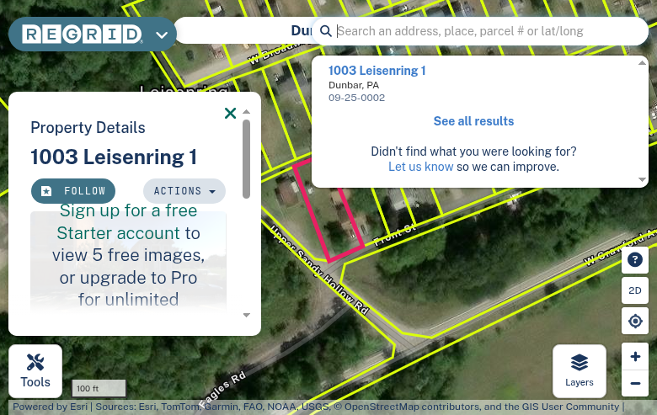
Task: Click the Regrid logo
Action: (82, 35)
